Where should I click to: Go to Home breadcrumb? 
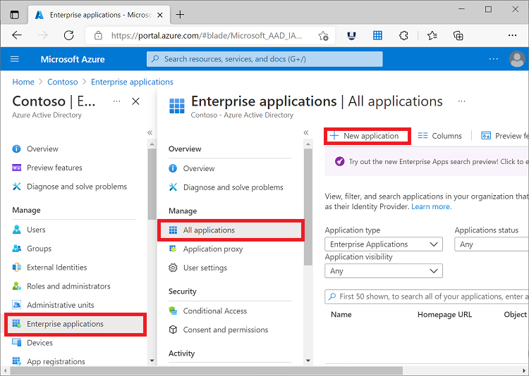23,82
